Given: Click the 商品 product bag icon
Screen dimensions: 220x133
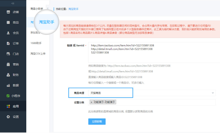Looking at the screenshot, I should 8,22.
